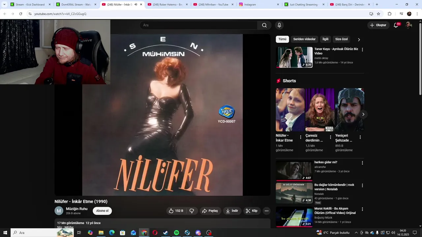
Task: Open the Yeniçeri Şehzade short thumbnail
Action: click(x=349, y=110)
